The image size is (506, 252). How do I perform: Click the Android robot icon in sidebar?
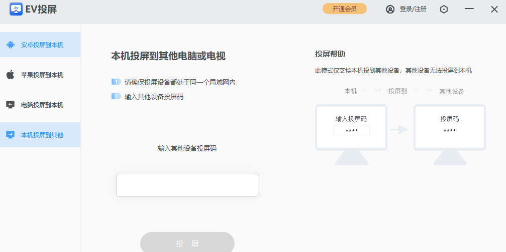[10, 45]
